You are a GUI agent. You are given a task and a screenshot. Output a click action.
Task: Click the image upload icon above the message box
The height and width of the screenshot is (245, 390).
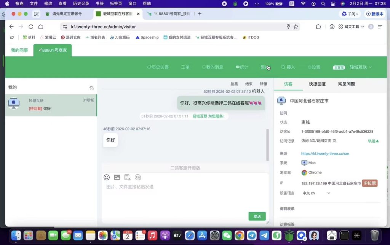coord(117,177)
